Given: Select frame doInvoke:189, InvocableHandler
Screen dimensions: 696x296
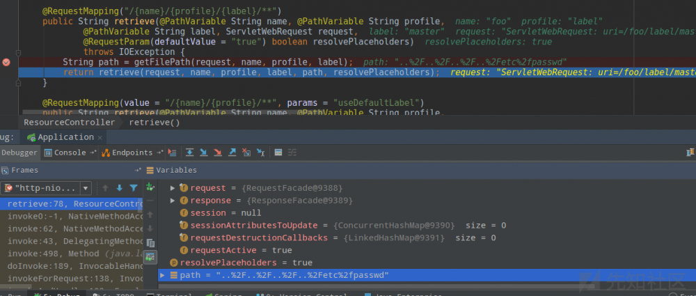Looking at the screenshot, I should click(x=71, y=266).
